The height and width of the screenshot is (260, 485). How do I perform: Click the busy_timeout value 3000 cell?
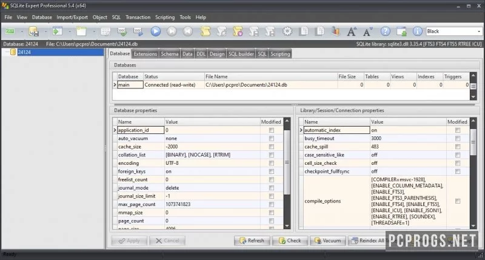click(408, 139)
